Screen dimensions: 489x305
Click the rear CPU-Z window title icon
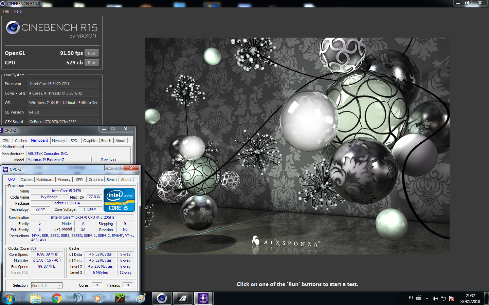coord(1,130)
